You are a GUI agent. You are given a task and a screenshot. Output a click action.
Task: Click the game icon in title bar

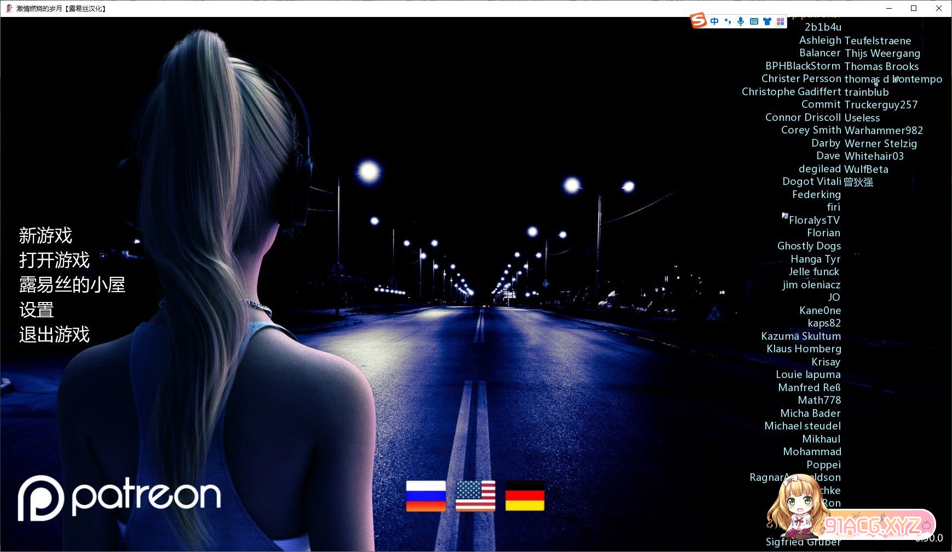coord(9,8)
